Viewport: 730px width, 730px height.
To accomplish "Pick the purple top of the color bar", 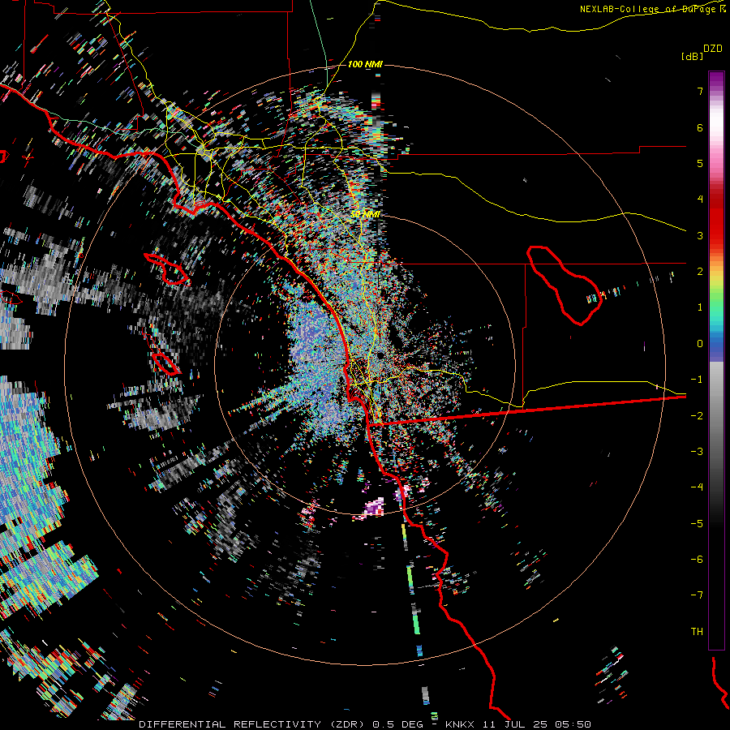I will click(x=716, y=79).
